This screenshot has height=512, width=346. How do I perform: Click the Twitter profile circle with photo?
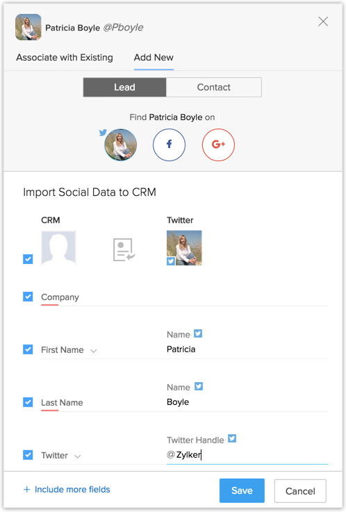pyautogui.click(x=120, y=144)
